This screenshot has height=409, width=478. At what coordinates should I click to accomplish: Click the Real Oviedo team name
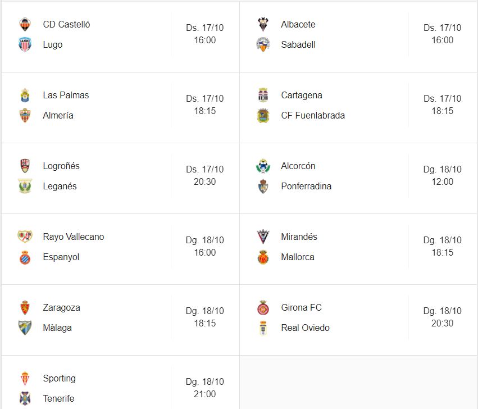pyautogui.click(x=305, y=328)
